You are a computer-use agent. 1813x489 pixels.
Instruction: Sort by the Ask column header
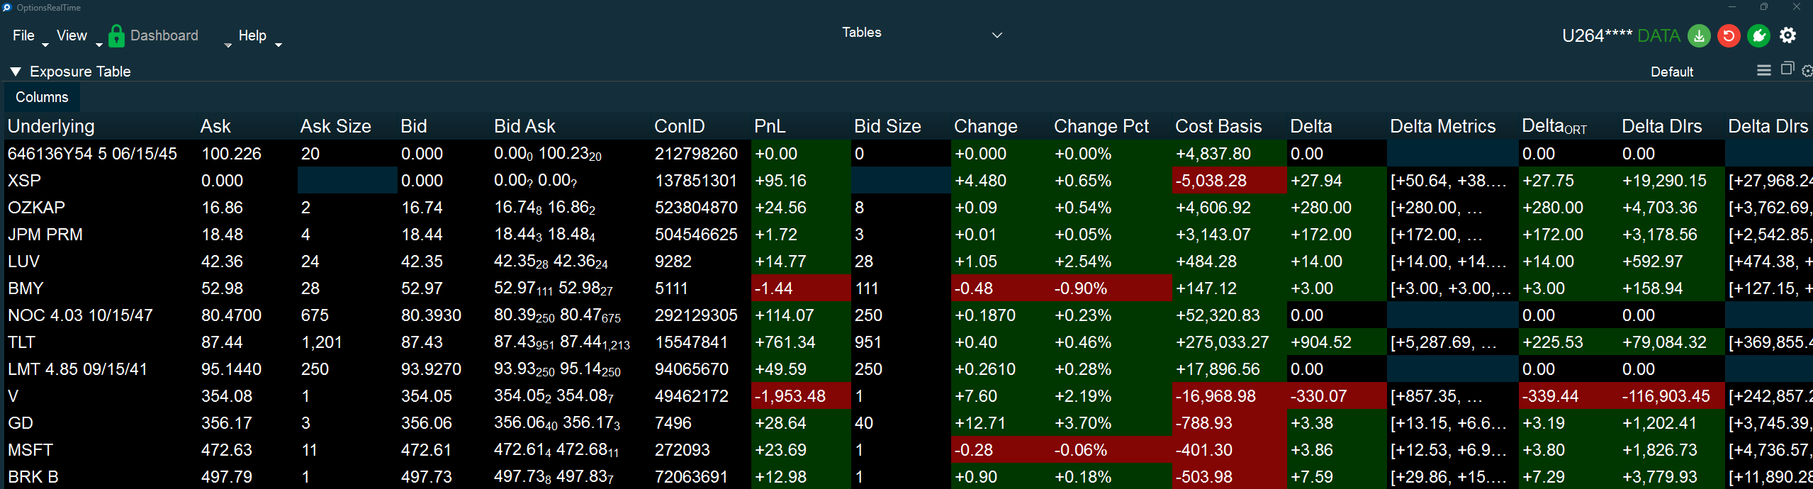215,126
